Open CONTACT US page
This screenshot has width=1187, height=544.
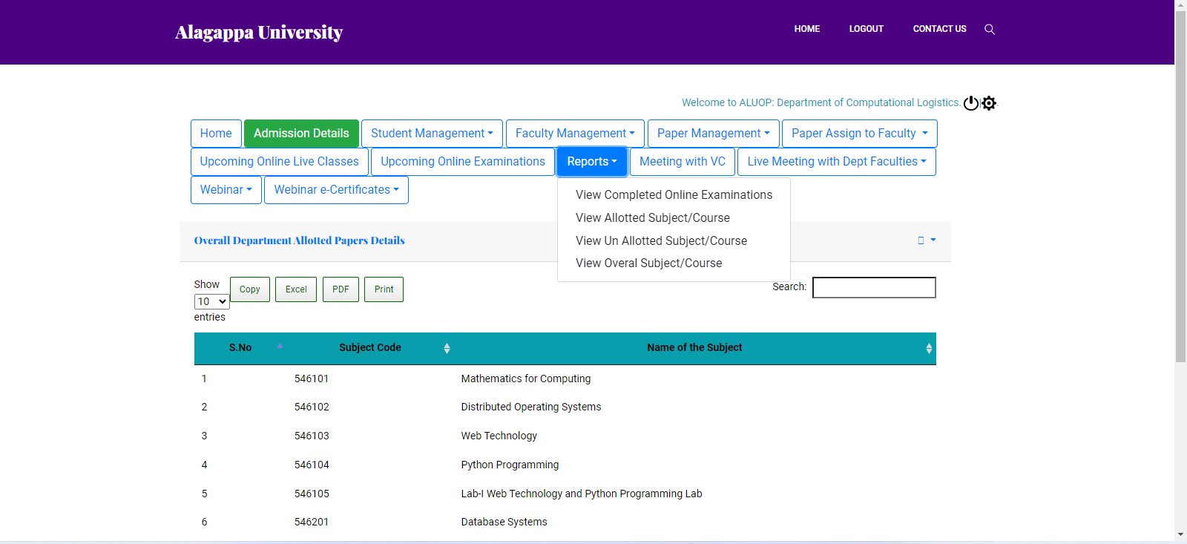(x=939, y=29)
